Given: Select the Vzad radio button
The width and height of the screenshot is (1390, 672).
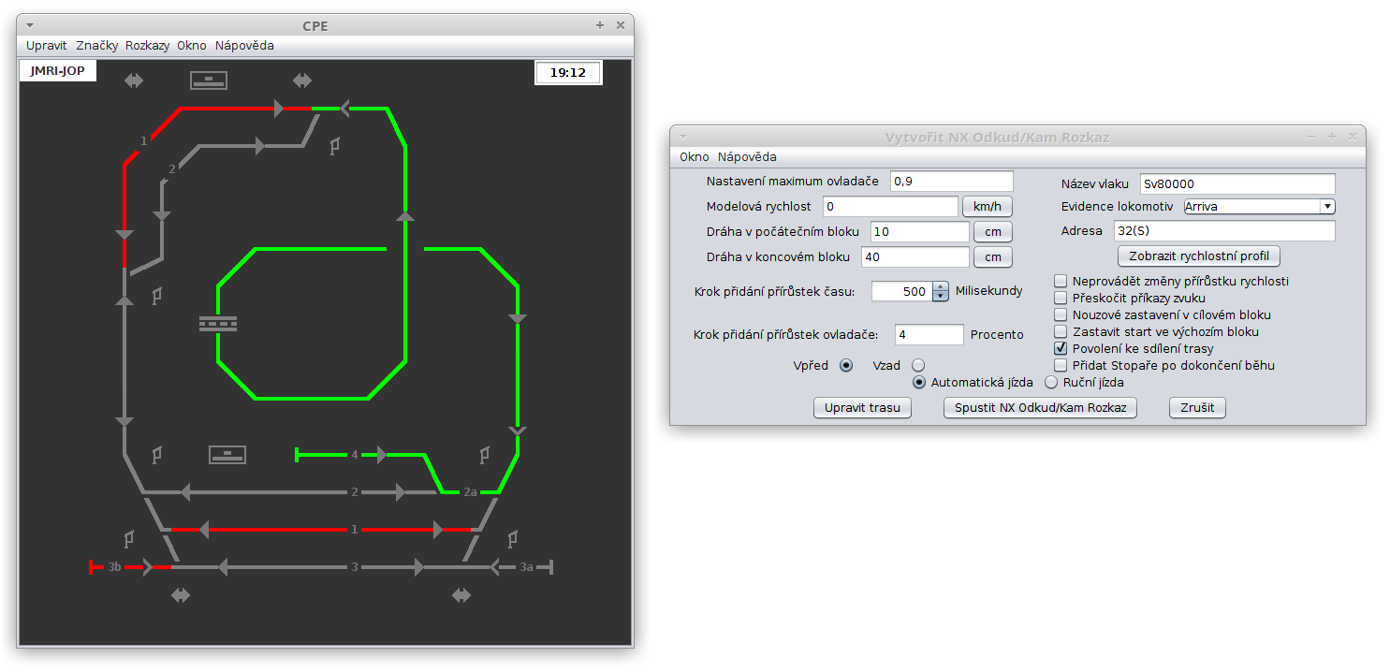Looking at the screenshot, I should click(918, 365).
